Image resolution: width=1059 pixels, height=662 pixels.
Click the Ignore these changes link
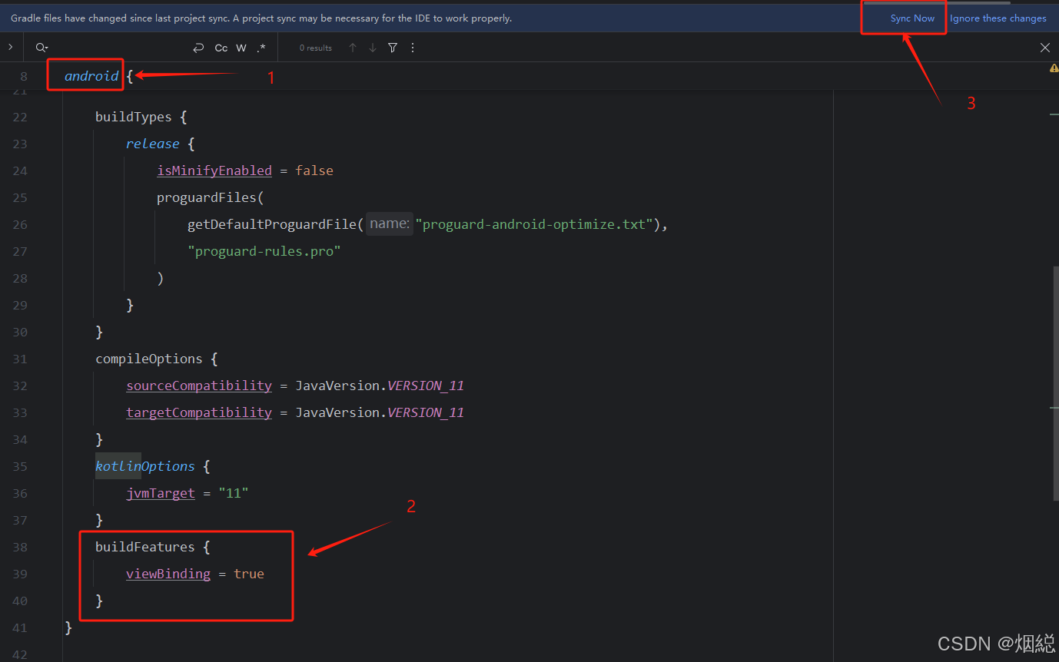(998, 18)
